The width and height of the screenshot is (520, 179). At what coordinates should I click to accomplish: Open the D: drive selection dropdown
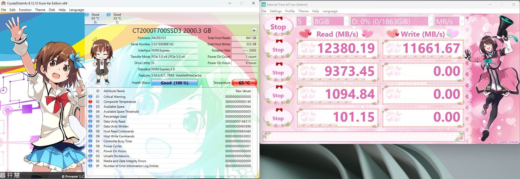point(392,21)
